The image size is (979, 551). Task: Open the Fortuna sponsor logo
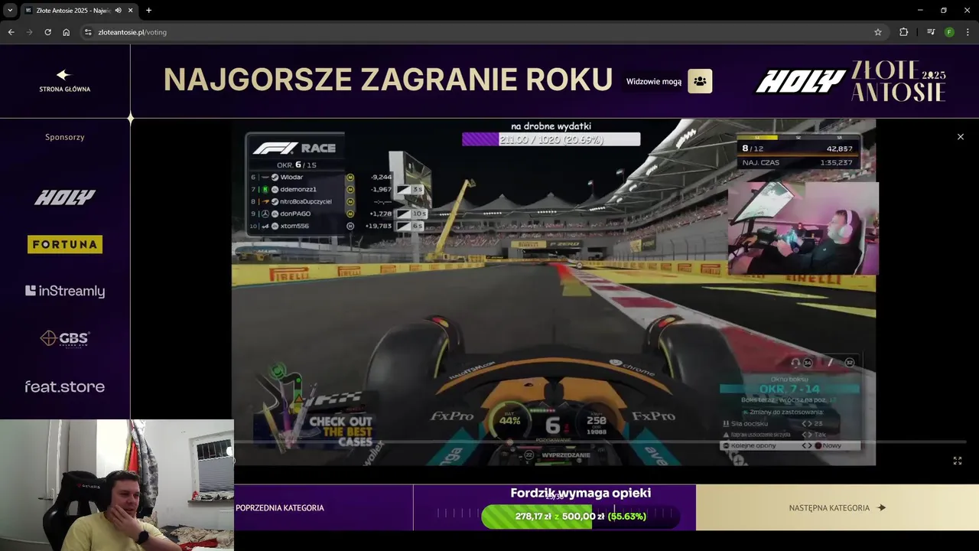pyautogui.click(x=64, y=244)
